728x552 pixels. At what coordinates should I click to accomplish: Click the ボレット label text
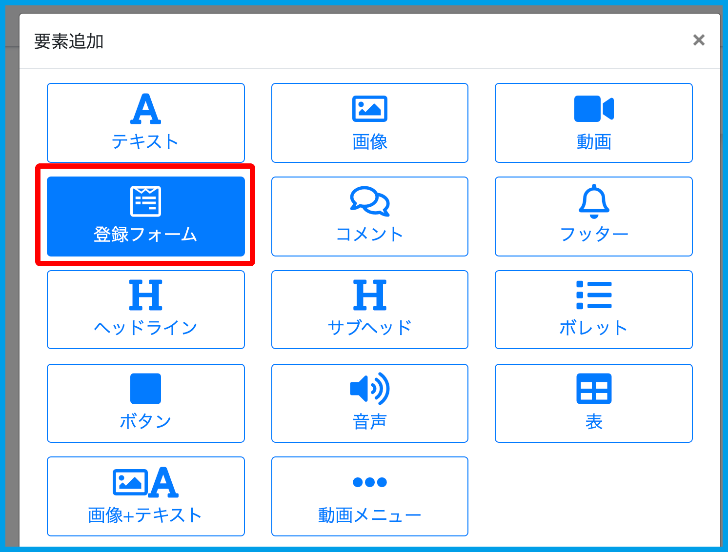pyautogui.click(x=593, y=328)
